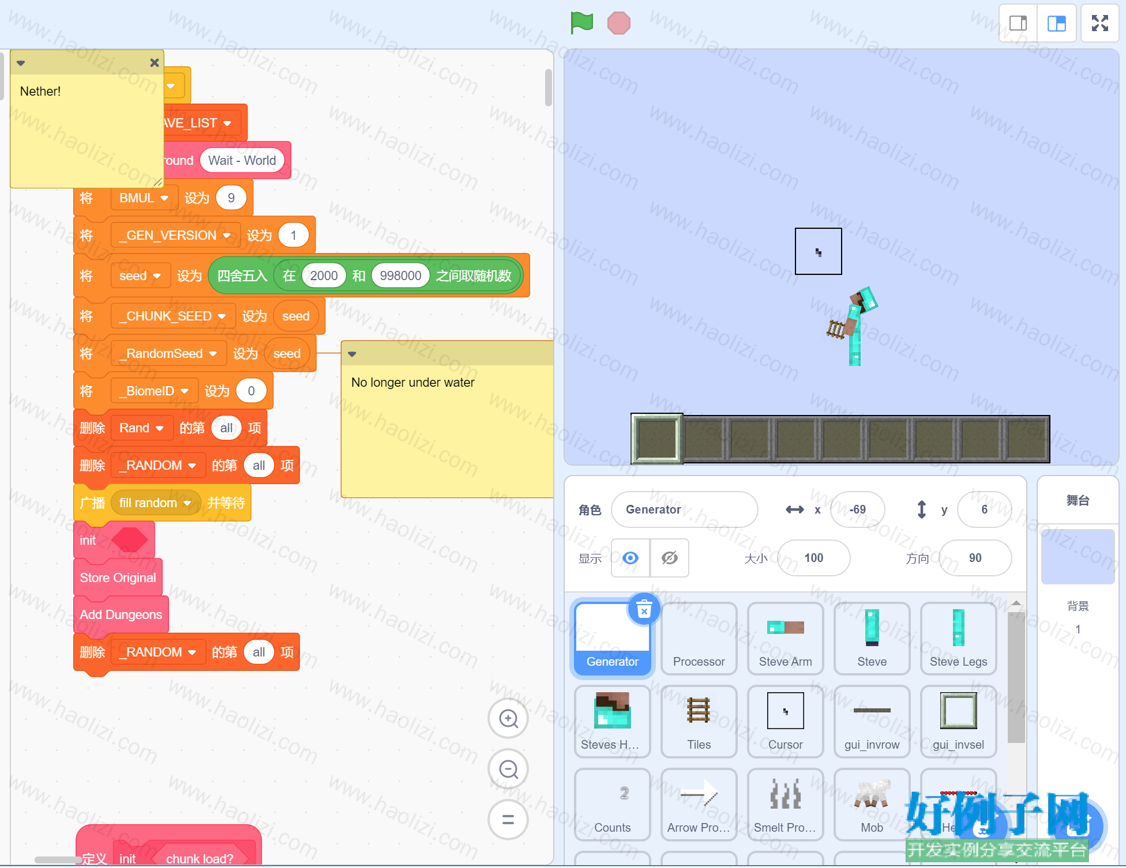The width and height of the screenshot is (1126, 868).
Task: Click the Add Dungeons custom block
Action: click(121, 615)
